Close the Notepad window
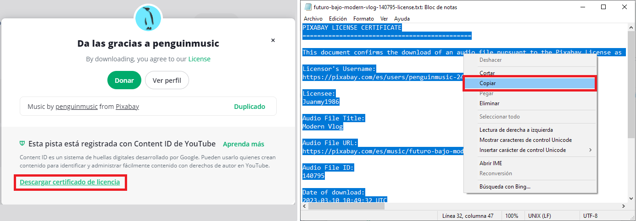 pyautogui.click(x=625, y=7)
